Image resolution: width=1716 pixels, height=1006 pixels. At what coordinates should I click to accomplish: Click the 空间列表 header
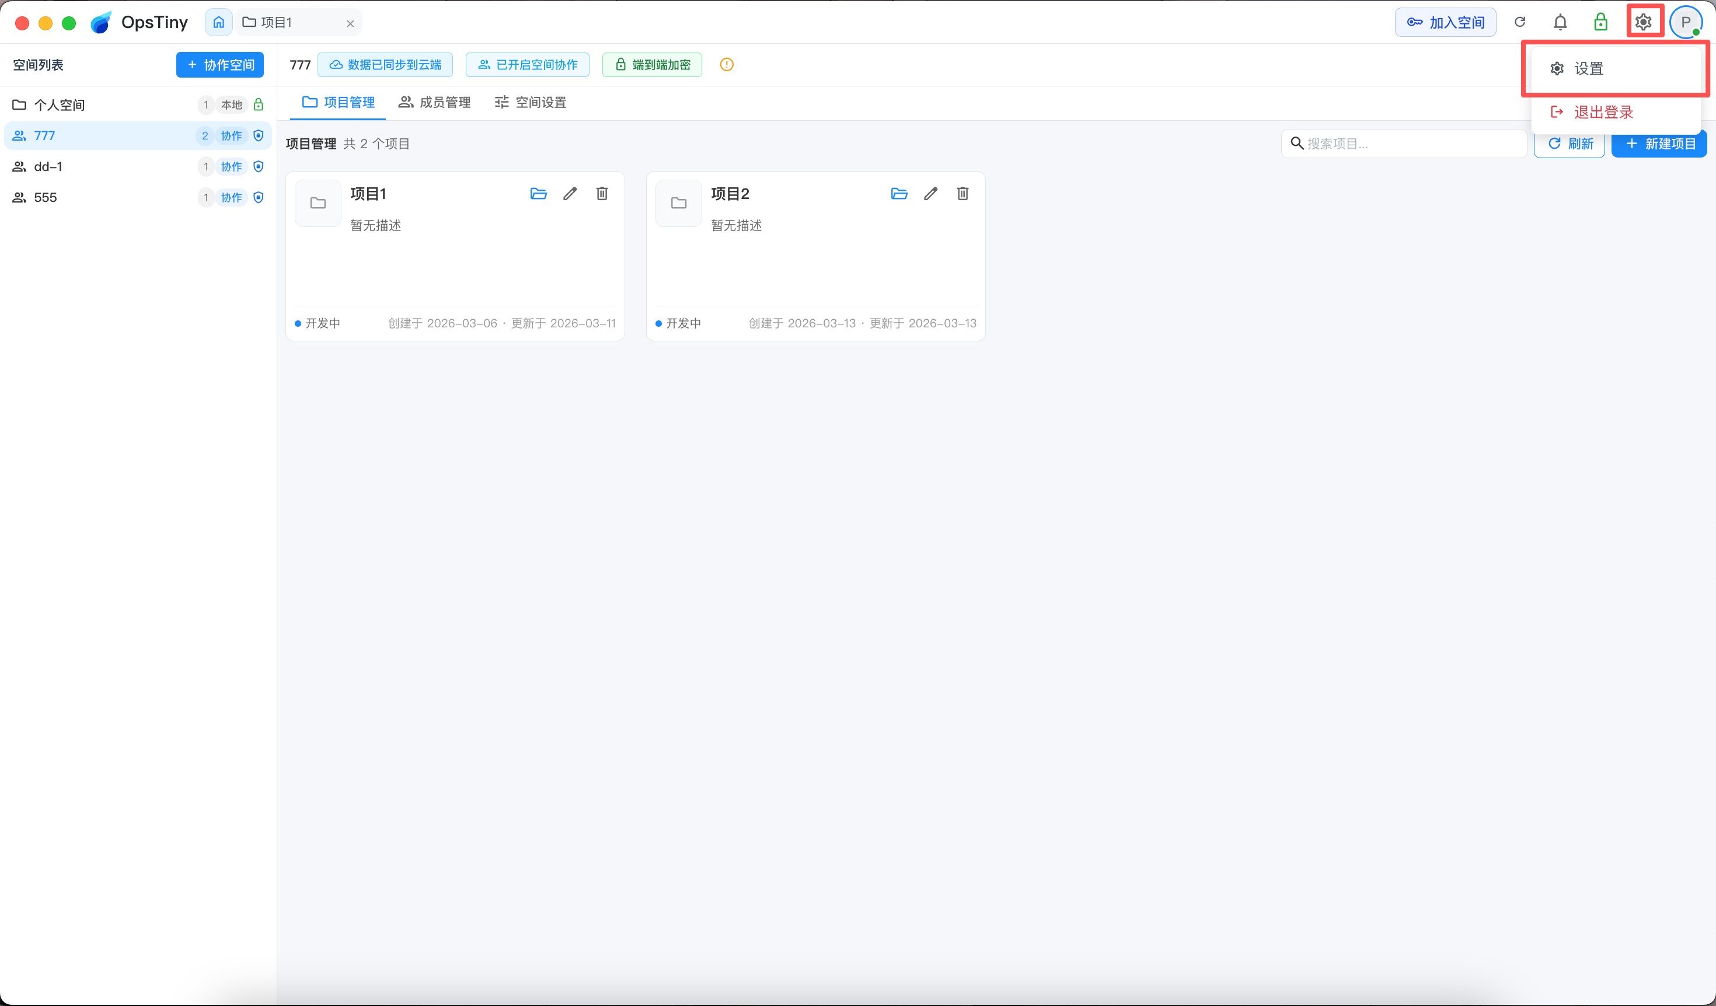point(38,65)
